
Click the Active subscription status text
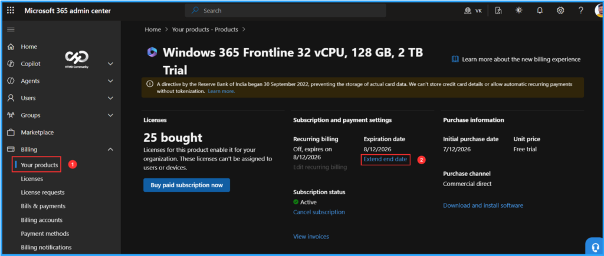[x=308, y=202]
